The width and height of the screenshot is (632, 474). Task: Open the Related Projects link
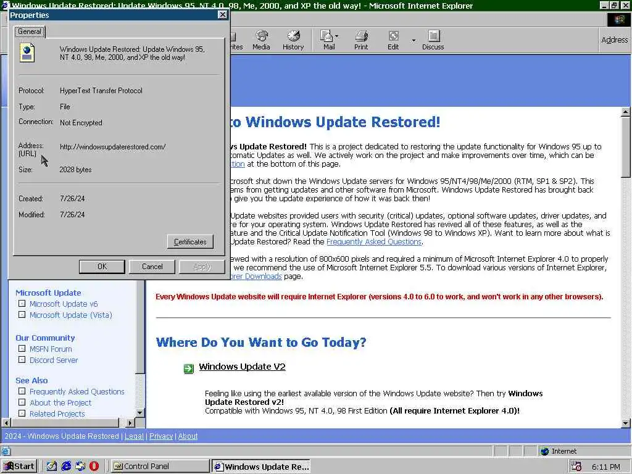(x=57, y=414)
